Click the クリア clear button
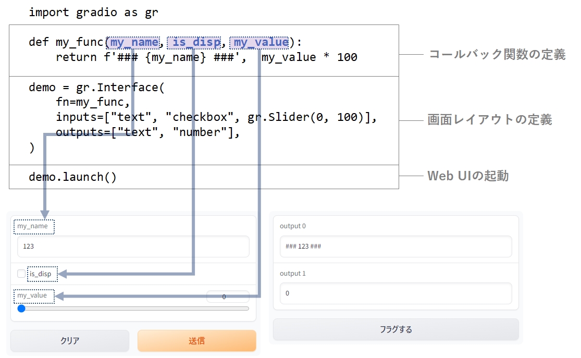581x358 pixels. tap(69, 340)
